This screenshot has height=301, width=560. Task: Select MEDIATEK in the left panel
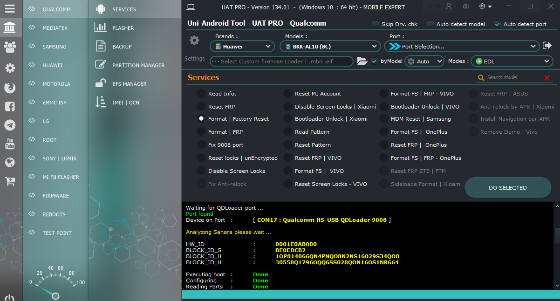coord(55,28)
